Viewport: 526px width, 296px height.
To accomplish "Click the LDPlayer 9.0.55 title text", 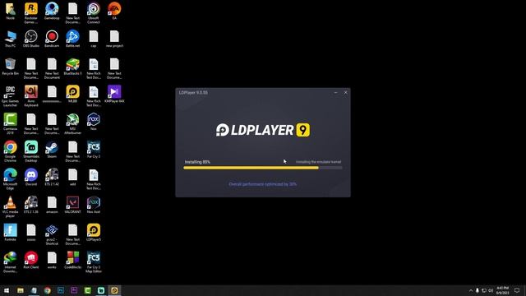I will click(193, 93).
